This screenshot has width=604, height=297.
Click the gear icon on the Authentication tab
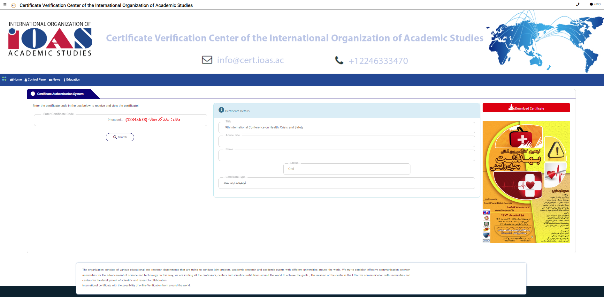33,94
